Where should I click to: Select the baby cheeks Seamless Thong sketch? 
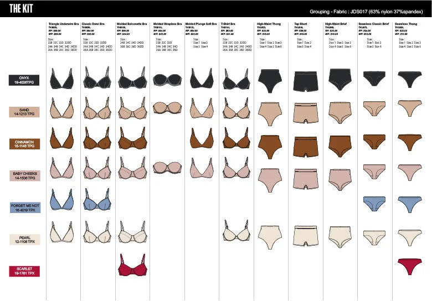410,173
